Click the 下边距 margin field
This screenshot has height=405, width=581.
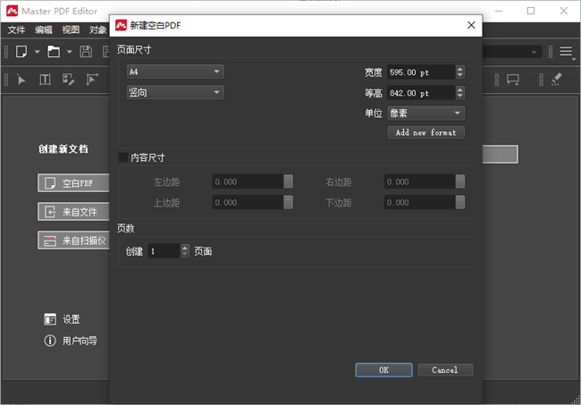(x=420, y=203)
